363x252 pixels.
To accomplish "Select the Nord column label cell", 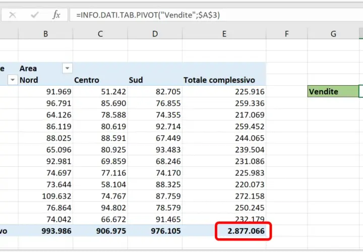I will click(45, 80).
